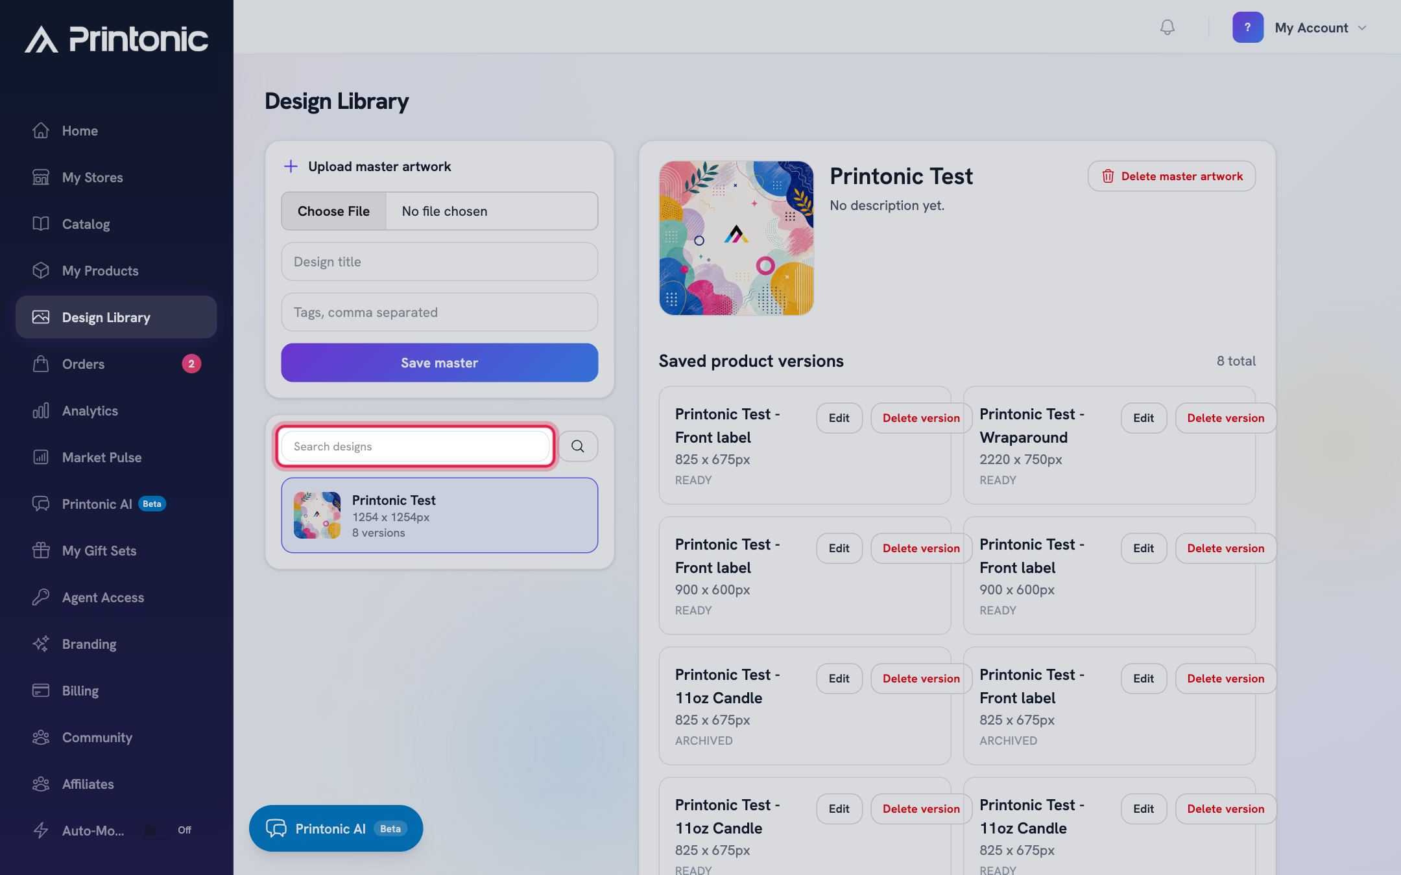Click the My Gift Sets gift icon
The width and height of the screenshot is (1401, 875).
(41, 550)
